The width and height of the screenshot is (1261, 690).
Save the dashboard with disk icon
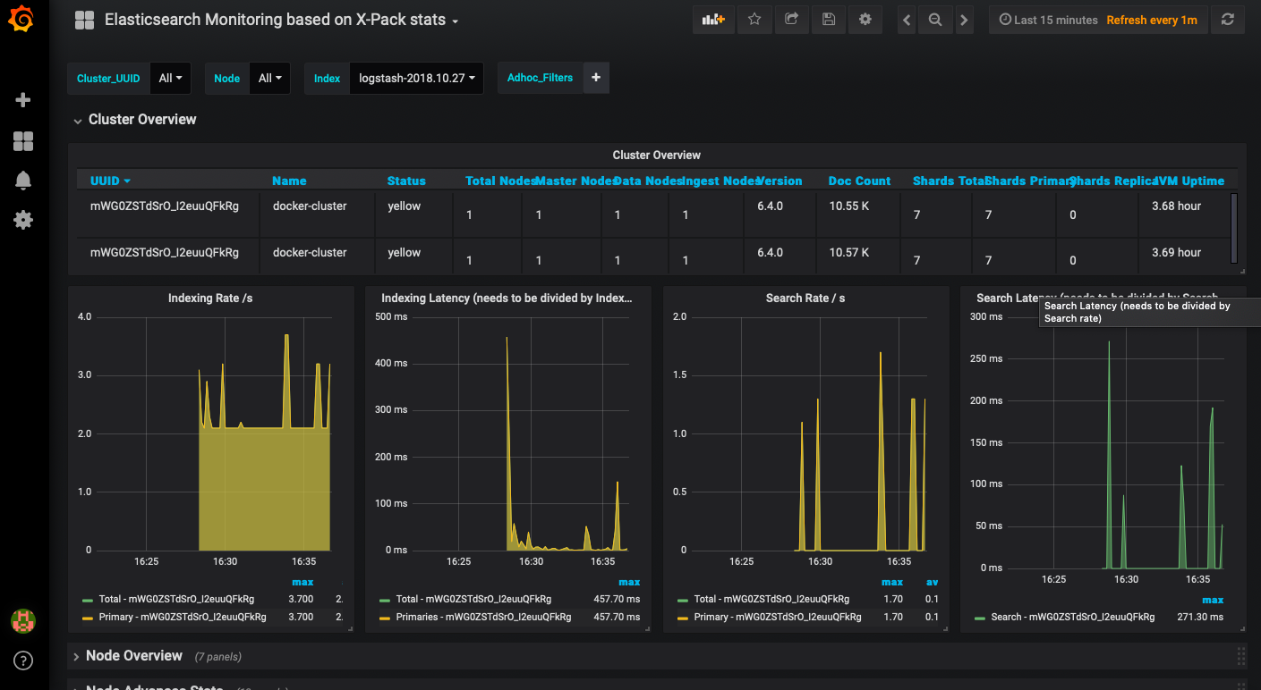828,20
